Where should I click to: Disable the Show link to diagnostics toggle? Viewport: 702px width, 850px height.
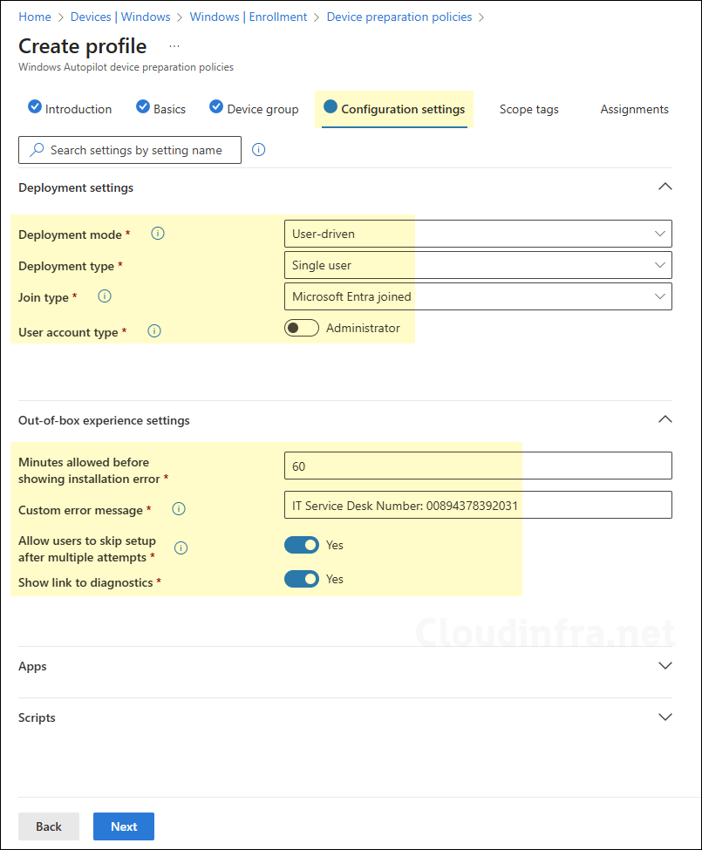pos(302,579)
